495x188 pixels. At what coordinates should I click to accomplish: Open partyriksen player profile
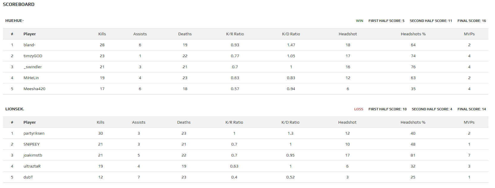coord(34,133)
